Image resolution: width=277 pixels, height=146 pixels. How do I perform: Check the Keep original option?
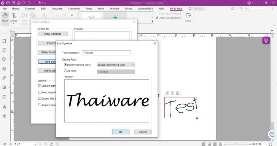coord(40,92)
